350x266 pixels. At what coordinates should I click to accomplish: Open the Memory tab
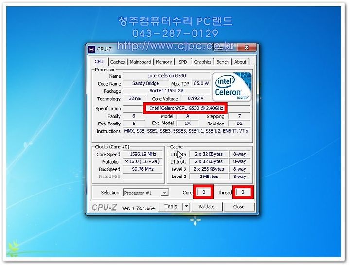coord(164,62)
